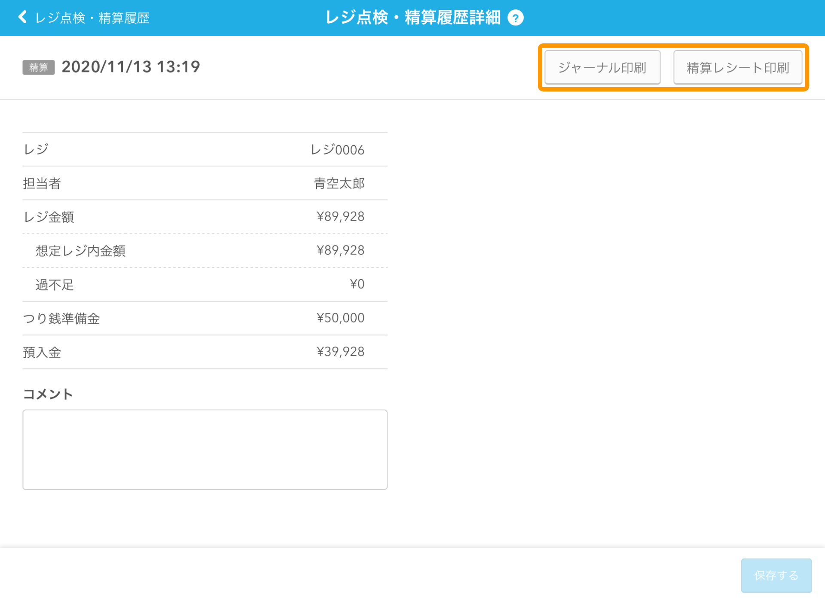Click the ジャーナル印刷 button

click(602, 67)
